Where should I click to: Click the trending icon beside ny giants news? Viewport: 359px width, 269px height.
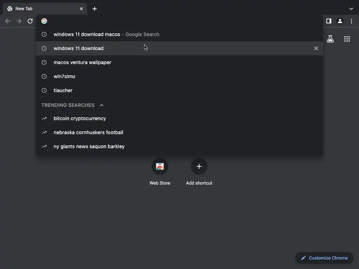pyautogui.click(x=44, y=146)
